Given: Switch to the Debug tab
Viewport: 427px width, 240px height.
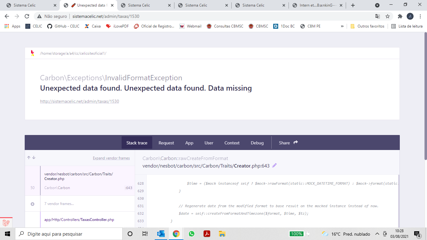Looking at the screenshot, I should tap(257, 142).
